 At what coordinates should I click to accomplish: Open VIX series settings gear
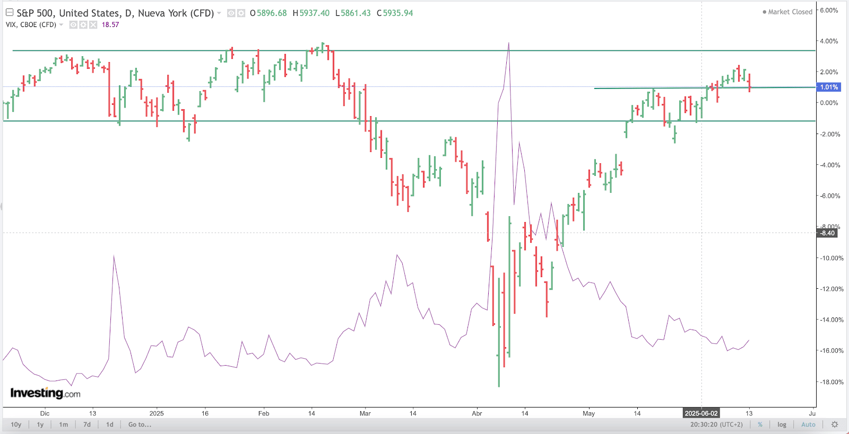[83, 25]
